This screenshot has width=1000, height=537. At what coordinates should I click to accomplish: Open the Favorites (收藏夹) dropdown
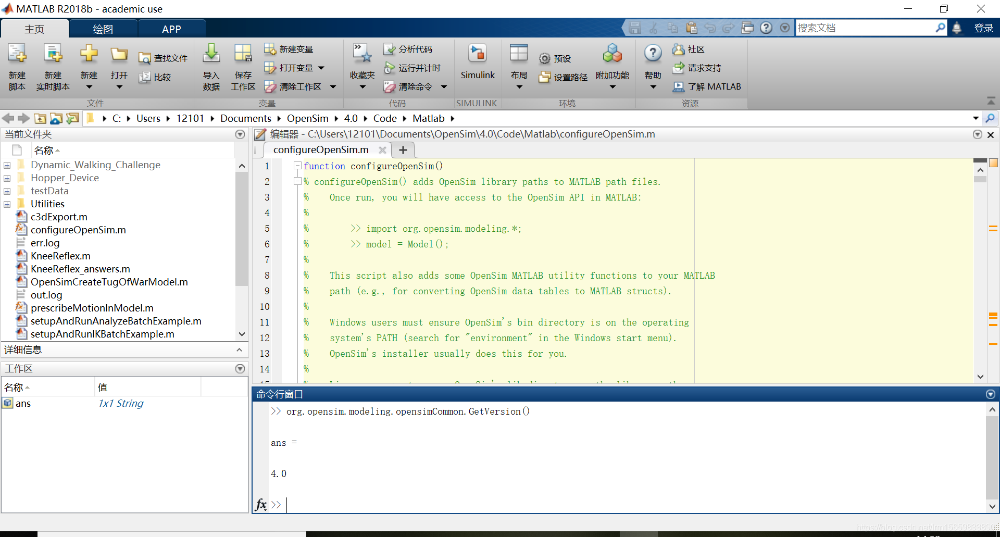(362, 87)
